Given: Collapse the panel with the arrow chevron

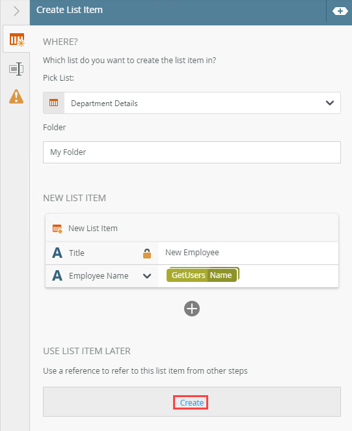Looking at the screenshot, I should pyautogui.click(x=16, y=11).
